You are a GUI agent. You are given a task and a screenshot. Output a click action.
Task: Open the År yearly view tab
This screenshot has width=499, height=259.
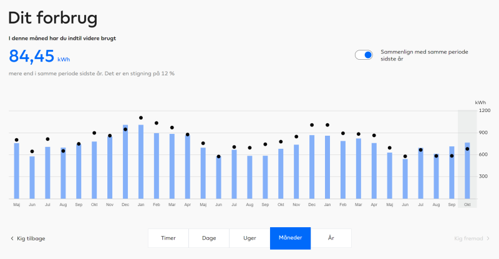tap(331, 238)
